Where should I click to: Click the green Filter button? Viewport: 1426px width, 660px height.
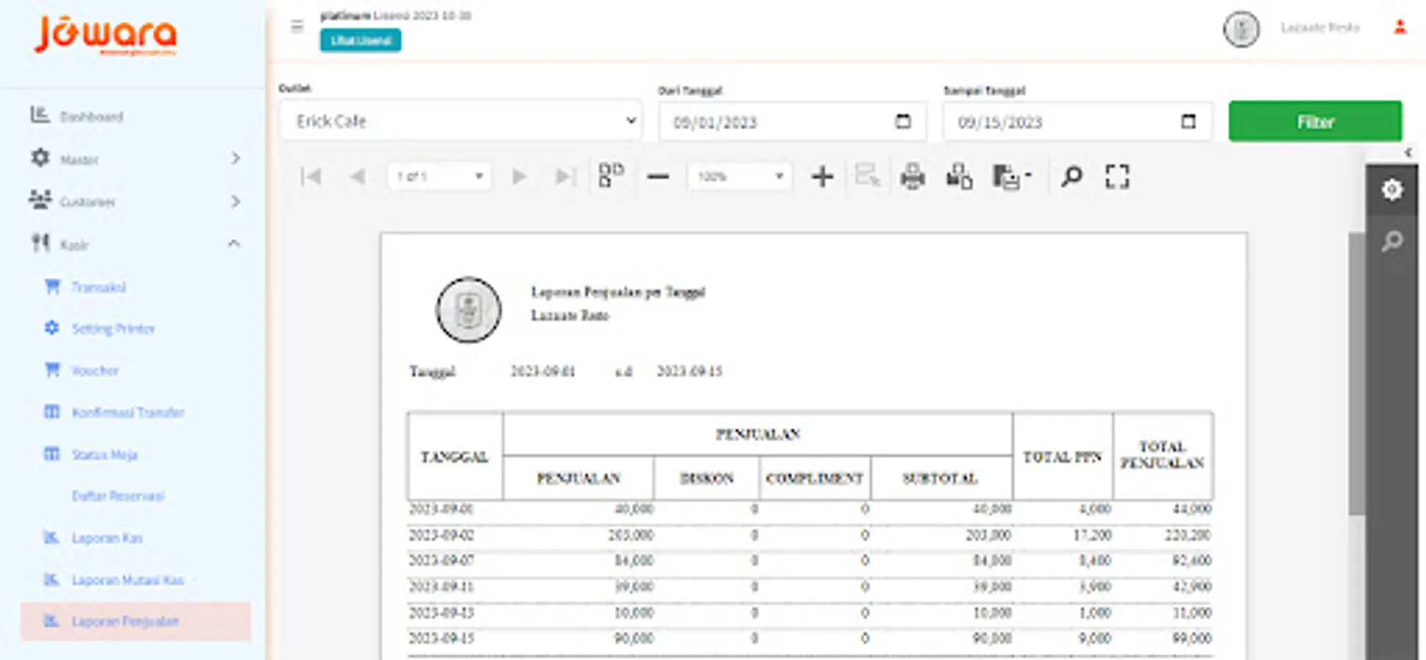tap(1315, 121)
